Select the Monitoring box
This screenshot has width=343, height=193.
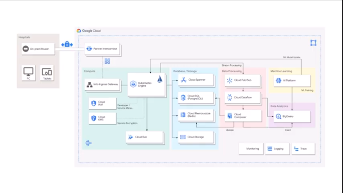pyautogui.click(x=251, y=149)
